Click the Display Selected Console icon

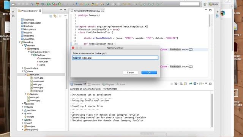click(x=195, y=84)
